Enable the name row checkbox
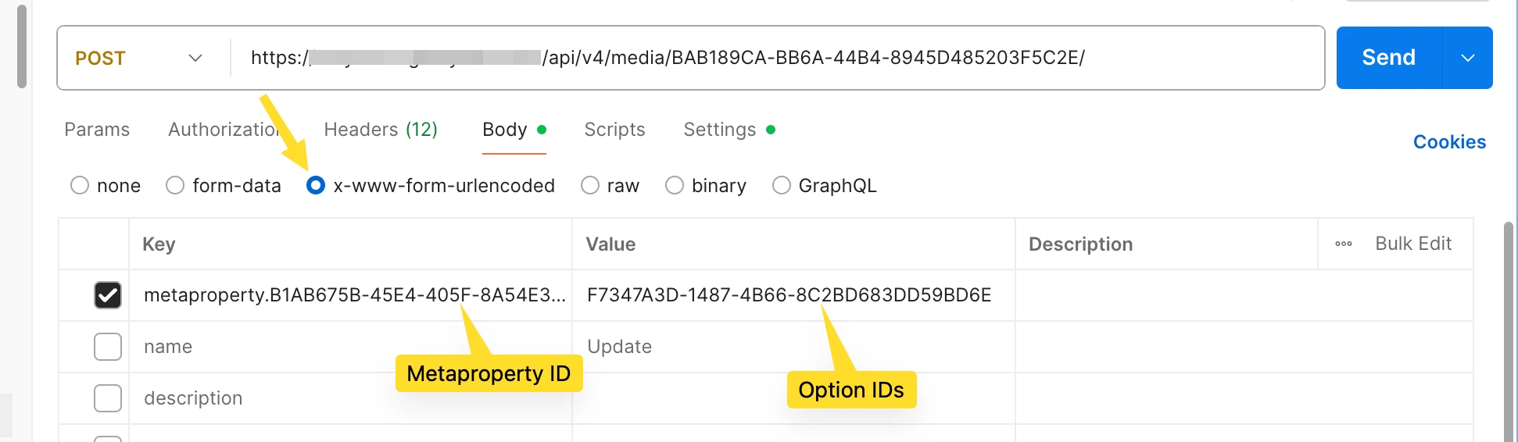Screen dimensions: 1518x442 click(x=108, y=347)
